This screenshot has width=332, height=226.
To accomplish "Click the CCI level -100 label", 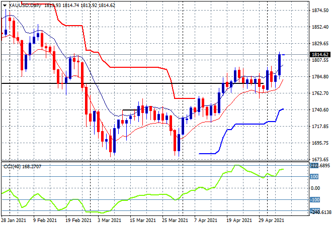I will (x=315, y=199).
